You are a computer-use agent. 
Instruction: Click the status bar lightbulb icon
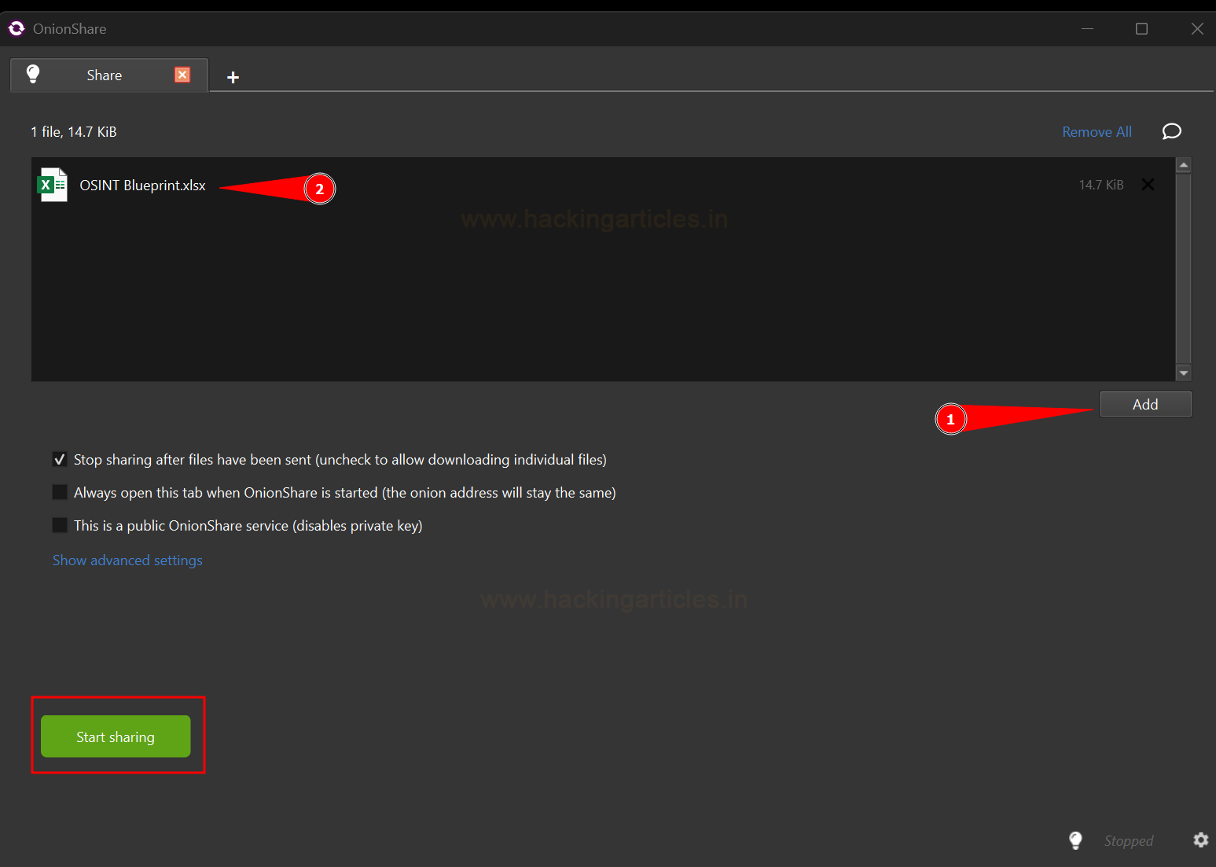point(1075,840)
